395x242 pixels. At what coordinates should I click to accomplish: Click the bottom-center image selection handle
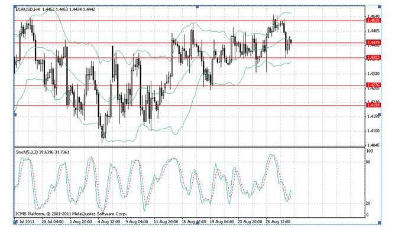pyautogui.click(x=197, y=223)
